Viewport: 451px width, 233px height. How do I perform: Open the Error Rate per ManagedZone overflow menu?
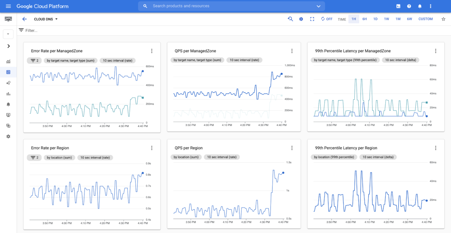point(152,51)
